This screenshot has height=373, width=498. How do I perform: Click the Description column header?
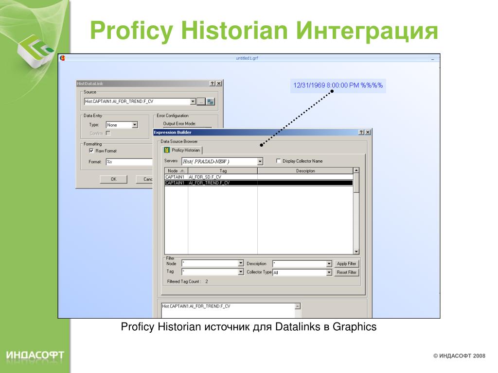point(305,170)
